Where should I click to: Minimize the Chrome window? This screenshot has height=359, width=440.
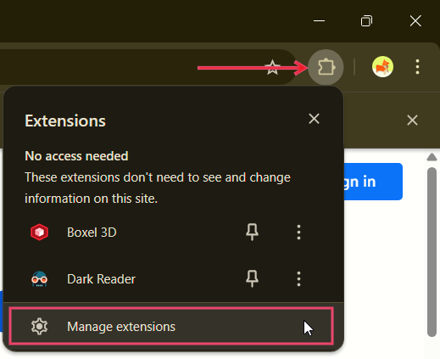click(x=319, y=20)
